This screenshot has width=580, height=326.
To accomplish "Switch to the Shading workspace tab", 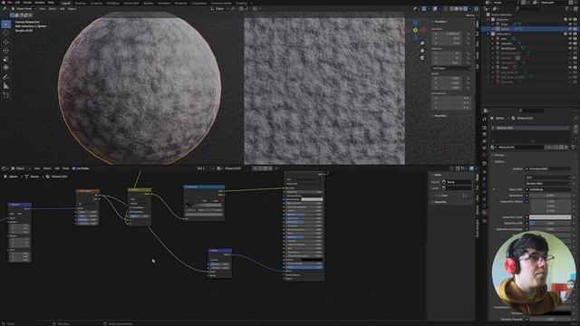I will pos(148,3).
